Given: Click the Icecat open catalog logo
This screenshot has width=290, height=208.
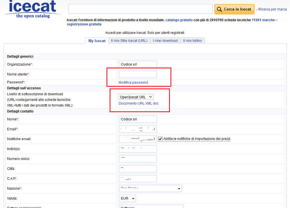Looking at the screenshot, I should pos(33,9).
